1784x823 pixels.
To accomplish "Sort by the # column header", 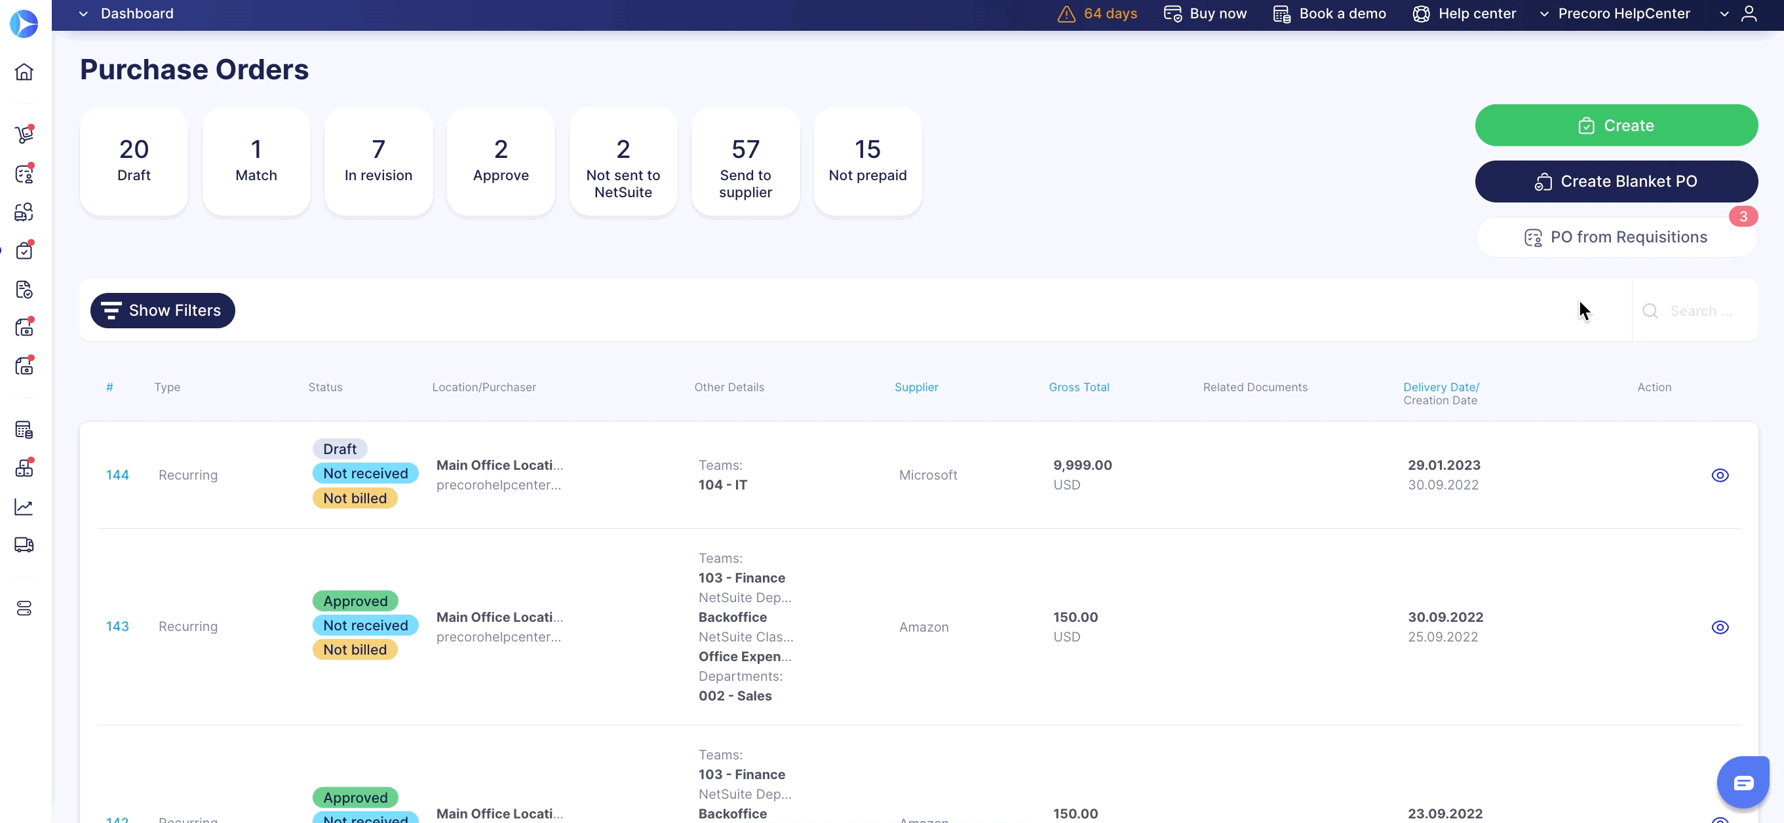I will click(109, 388).
